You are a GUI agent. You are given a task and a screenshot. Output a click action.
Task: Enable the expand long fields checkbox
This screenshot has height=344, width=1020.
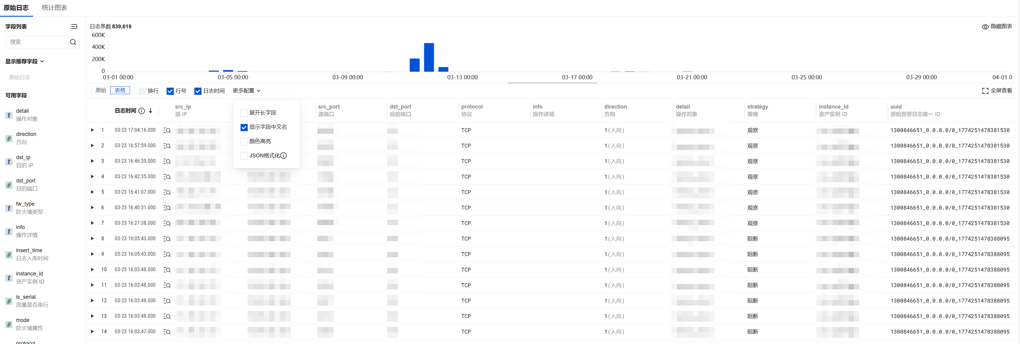(x=244, y=113)
